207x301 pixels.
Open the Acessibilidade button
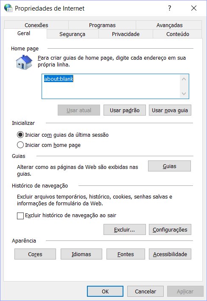pyautogui.click(x=170, y=254)
